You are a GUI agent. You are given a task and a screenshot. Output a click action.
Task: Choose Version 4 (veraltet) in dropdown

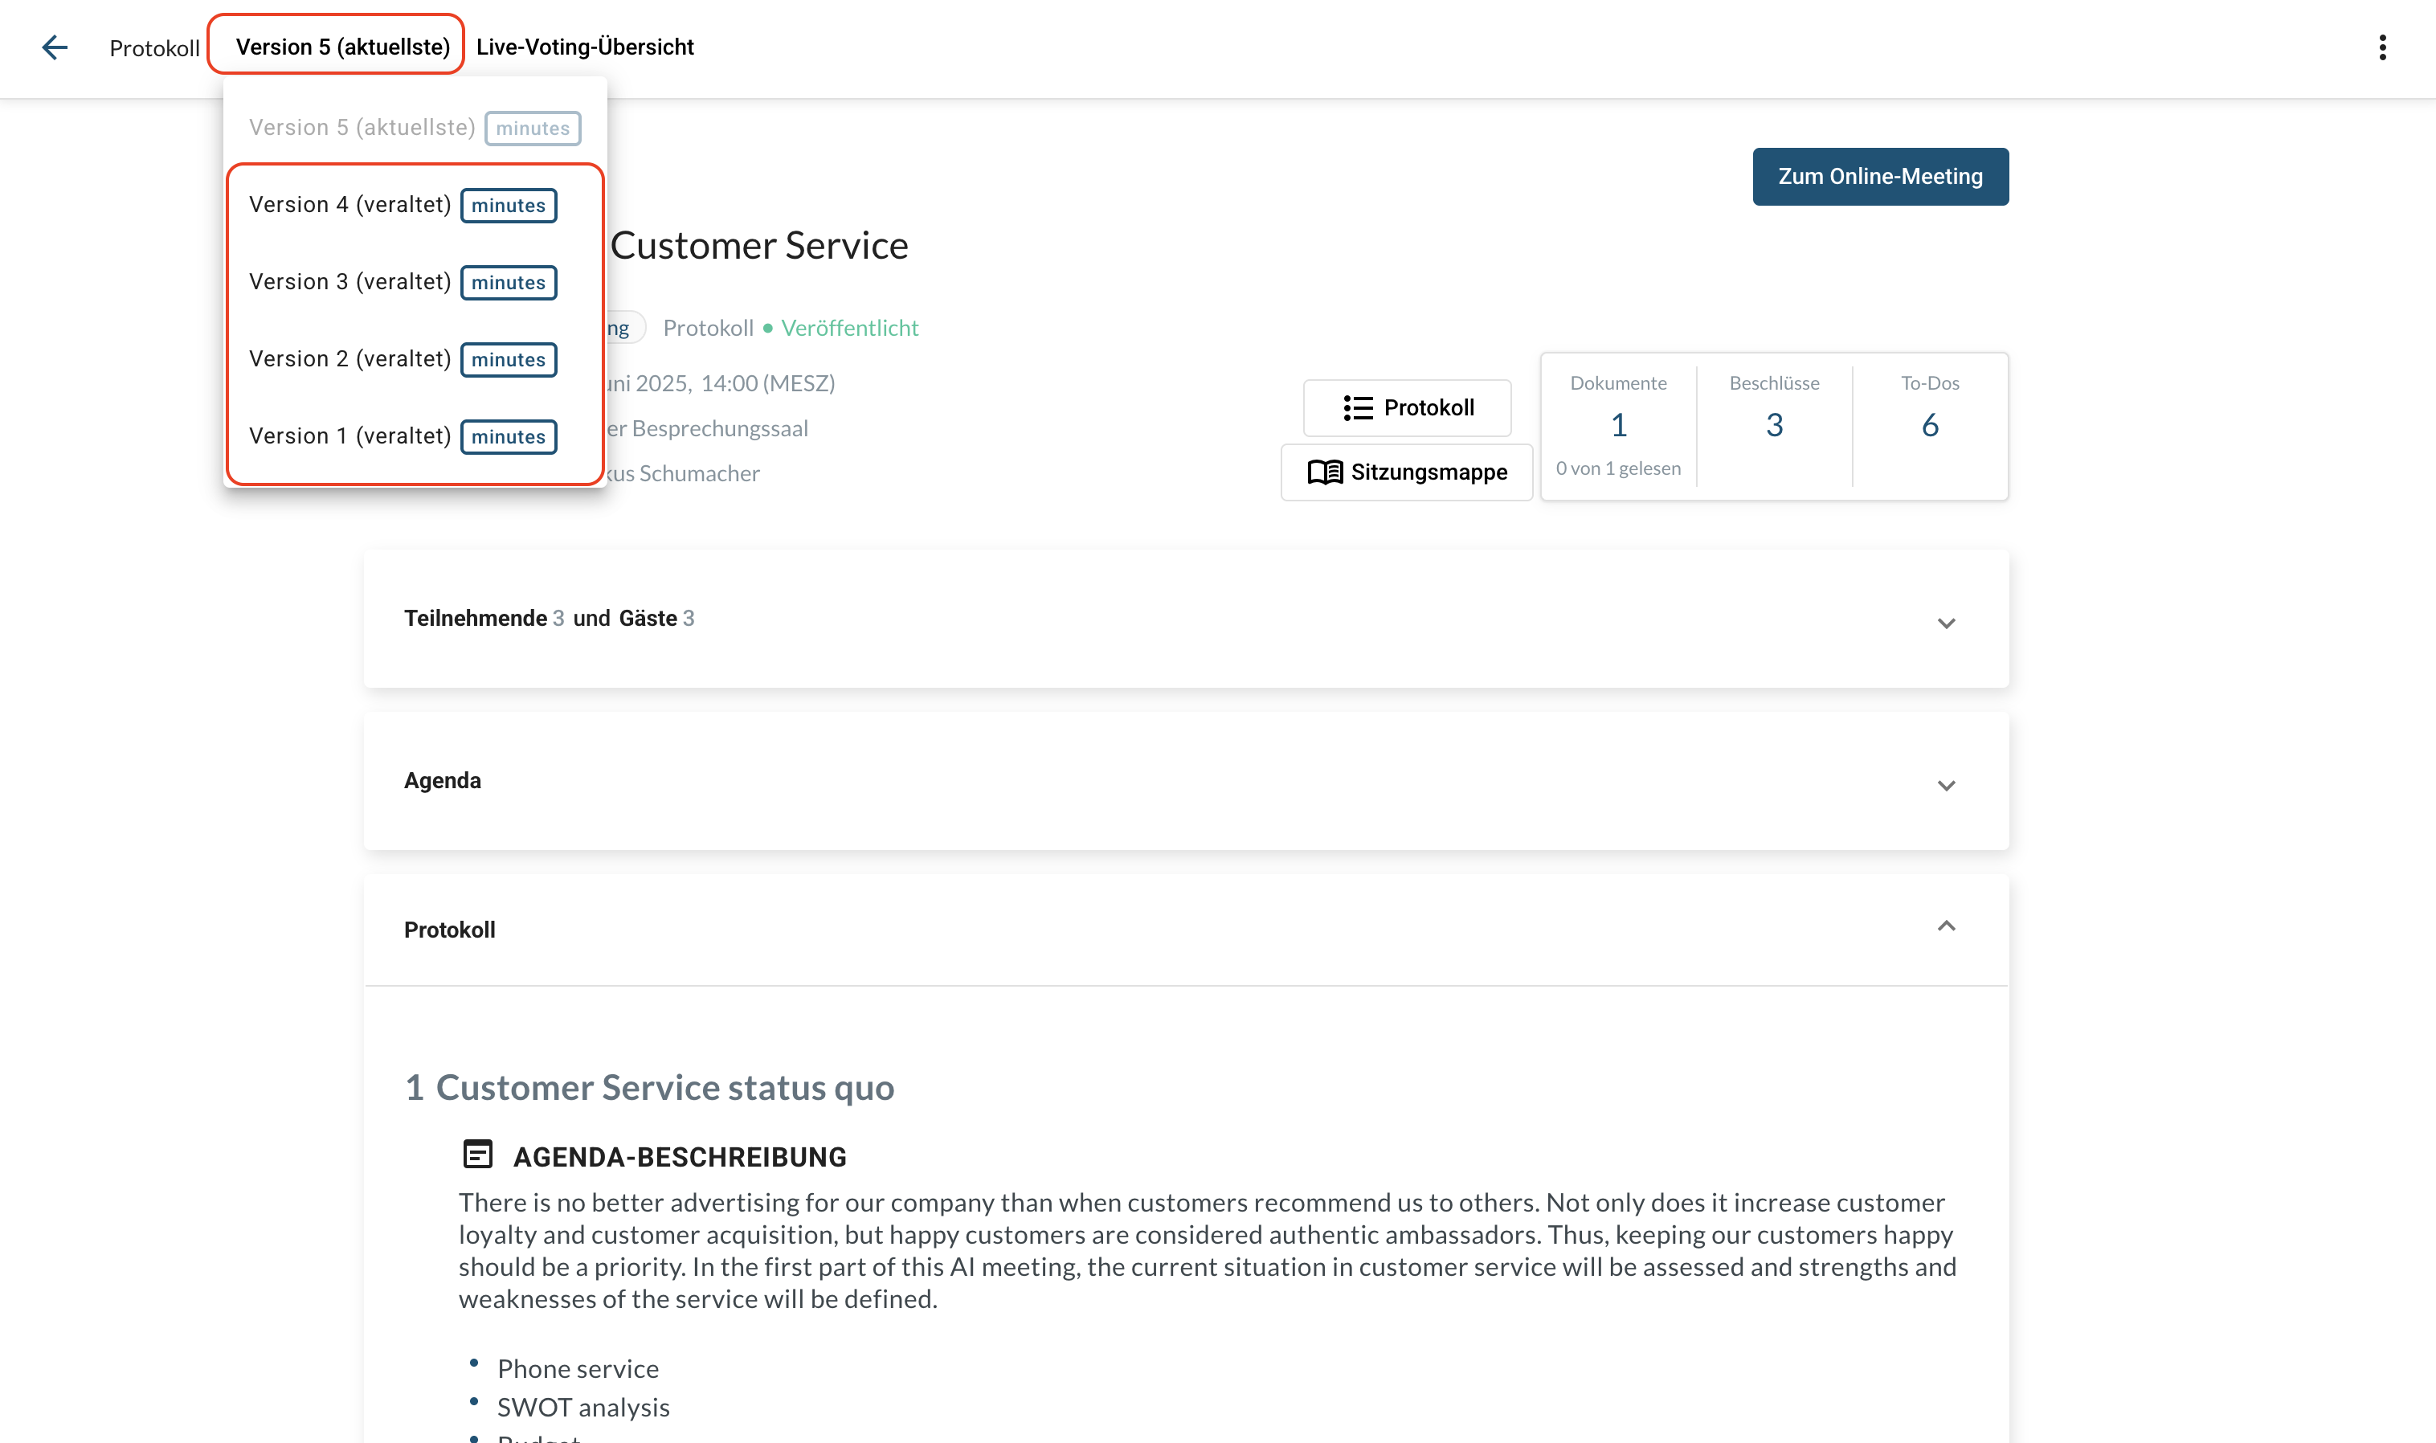pos(349,205)
